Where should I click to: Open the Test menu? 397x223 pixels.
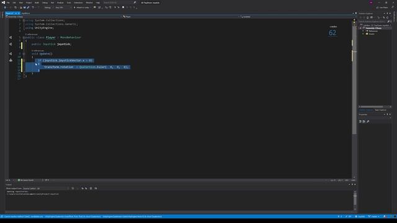pyautogui.click(x=52, y=2)
